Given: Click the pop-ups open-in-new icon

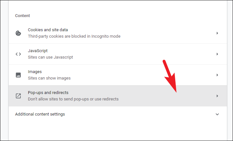Looking at the screenshot, I should pyautogui.click(x=18, y=96).
